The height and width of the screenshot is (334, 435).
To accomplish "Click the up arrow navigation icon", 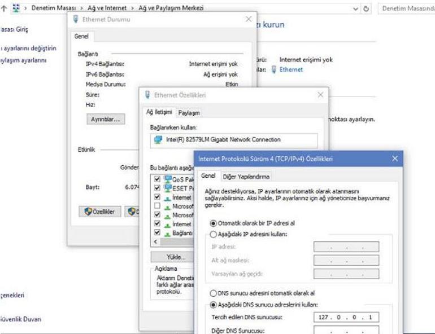I will pyautogui.click(x=4, y=8).
